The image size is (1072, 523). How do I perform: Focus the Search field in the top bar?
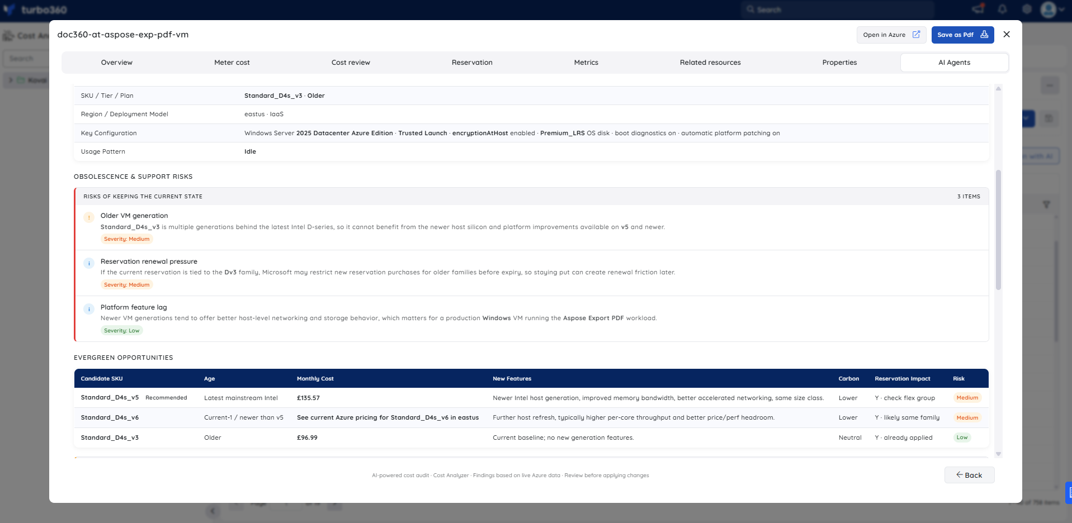(x=839, y=9)
